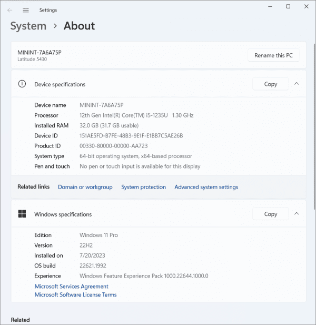The height and width of the screenshot is (325, 316).
Task: Click the Windows logo icon
Action: click(22, 214)
